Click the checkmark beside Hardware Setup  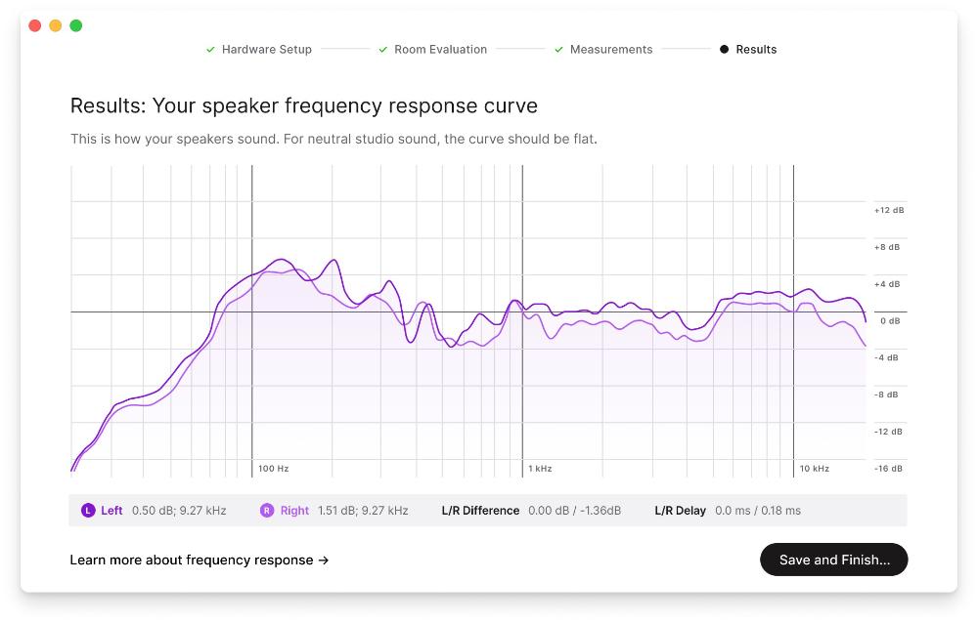[210, 50]
